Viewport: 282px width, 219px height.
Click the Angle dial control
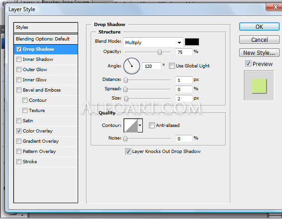pyautogui.click(x=132, y=66)
